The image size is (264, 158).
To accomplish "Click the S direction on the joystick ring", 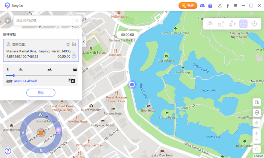I will coord(41,151).
